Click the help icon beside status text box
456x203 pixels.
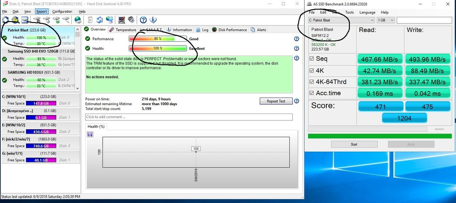(x=296, y=58)
